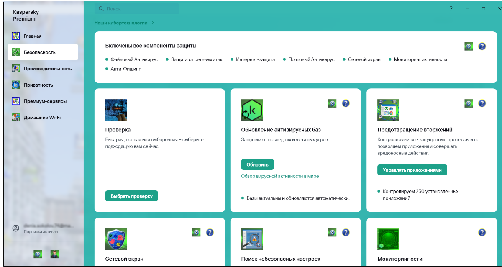The width and height of the screenshot is (502, 267).
Task: Click the Сетевой экран shield icon
Action: coord(116,239)
